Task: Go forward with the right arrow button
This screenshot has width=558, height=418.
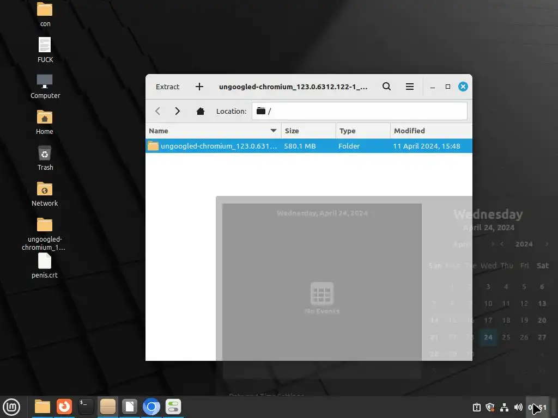Action: coord(177,111)
